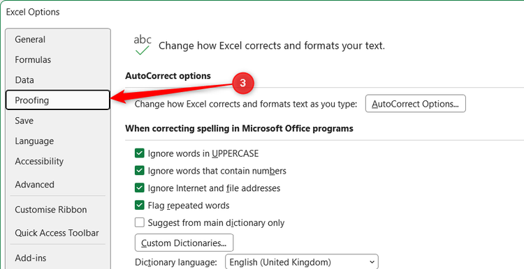The width and height of the screenshot is (524, 269).
Task: Click the AutoCorrect options heading
Action: click(x=168, y=76)
